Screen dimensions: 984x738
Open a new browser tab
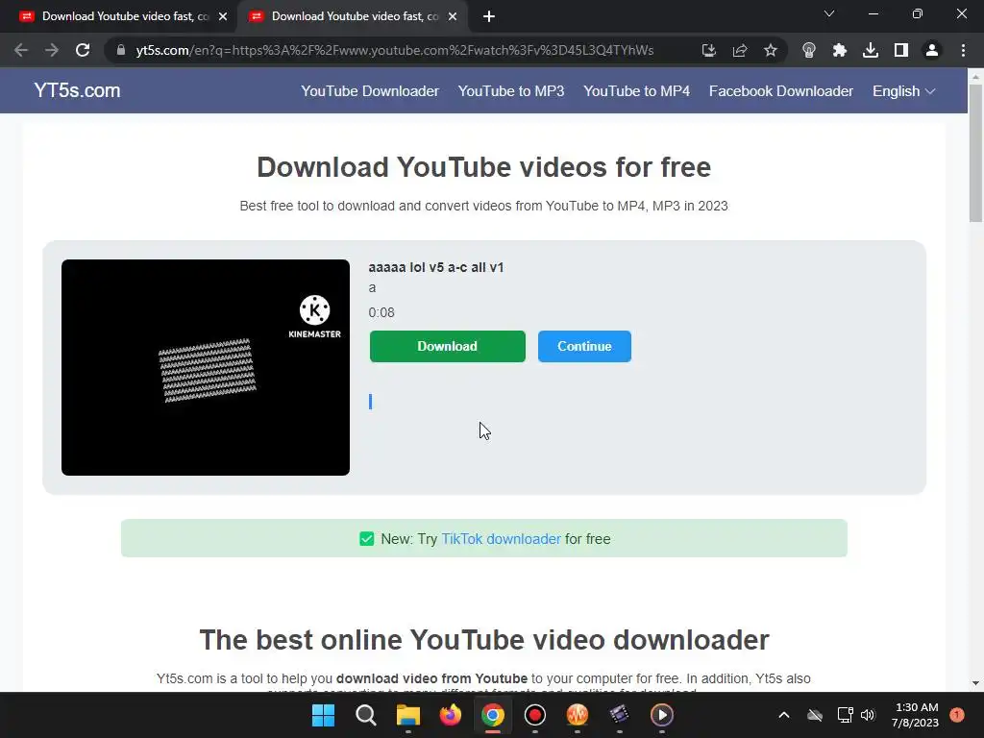(489, 16)
